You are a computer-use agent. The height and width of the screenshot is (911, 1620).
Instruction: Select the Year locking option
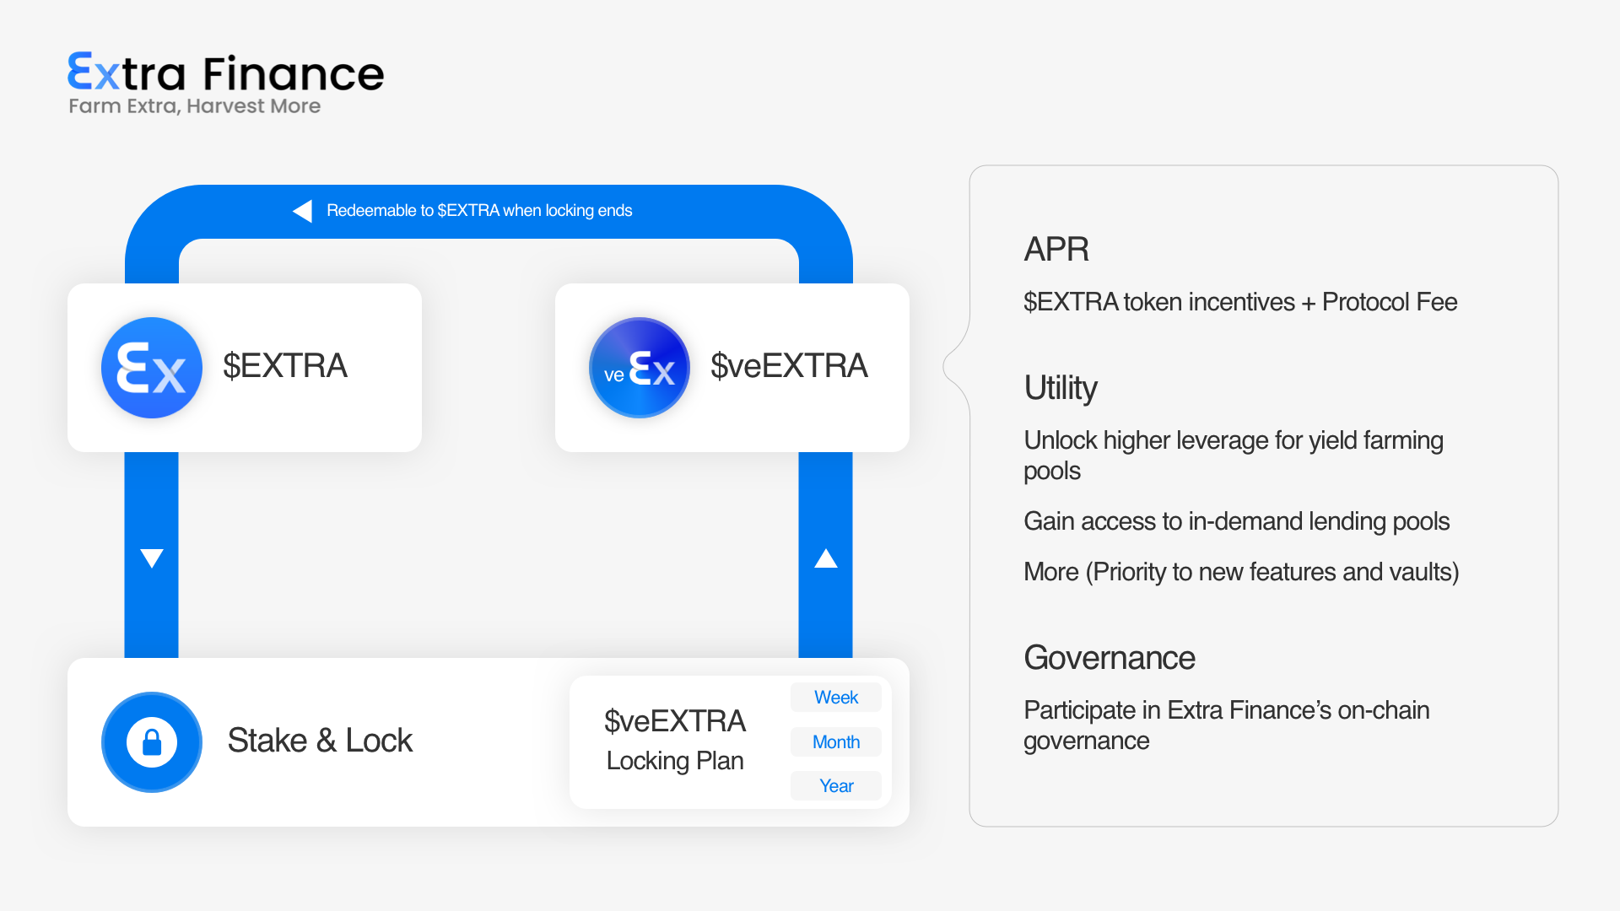pyautogui.click(x=835, y=786)
